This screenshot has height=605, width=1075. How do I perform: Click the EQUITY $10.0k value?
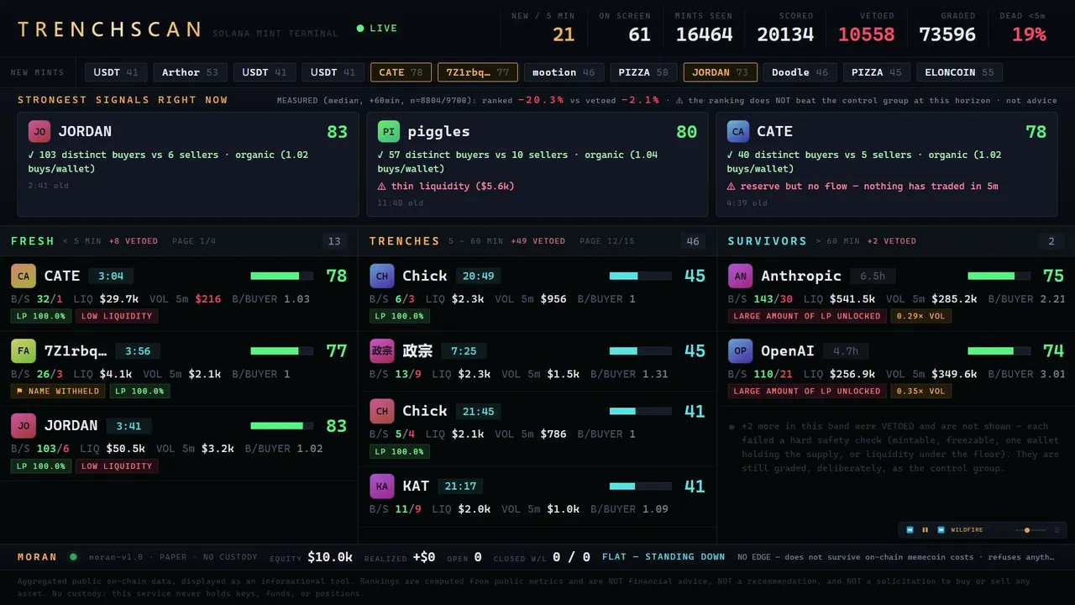click(x=330, y=556)
